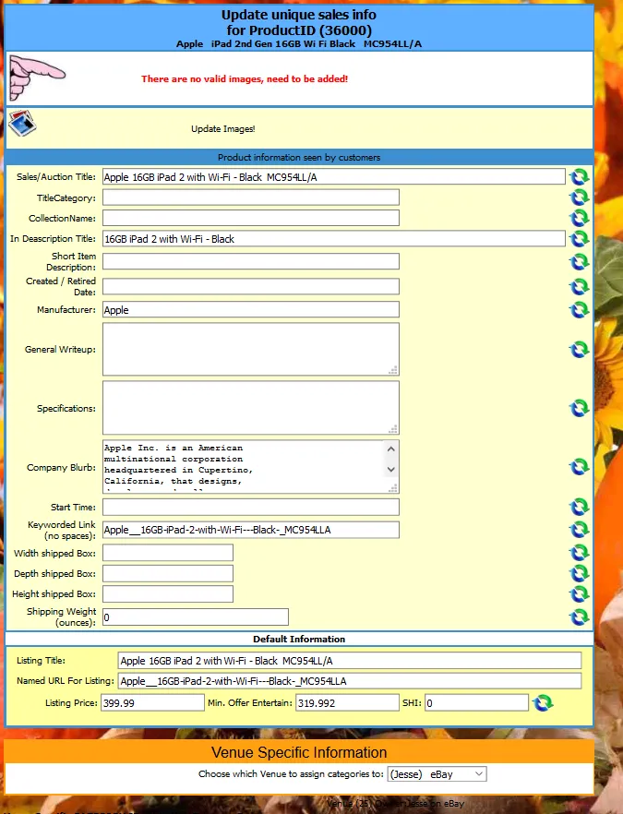Click the Shipping Weight ounces input
623x814 pixels.
(196, 617)
